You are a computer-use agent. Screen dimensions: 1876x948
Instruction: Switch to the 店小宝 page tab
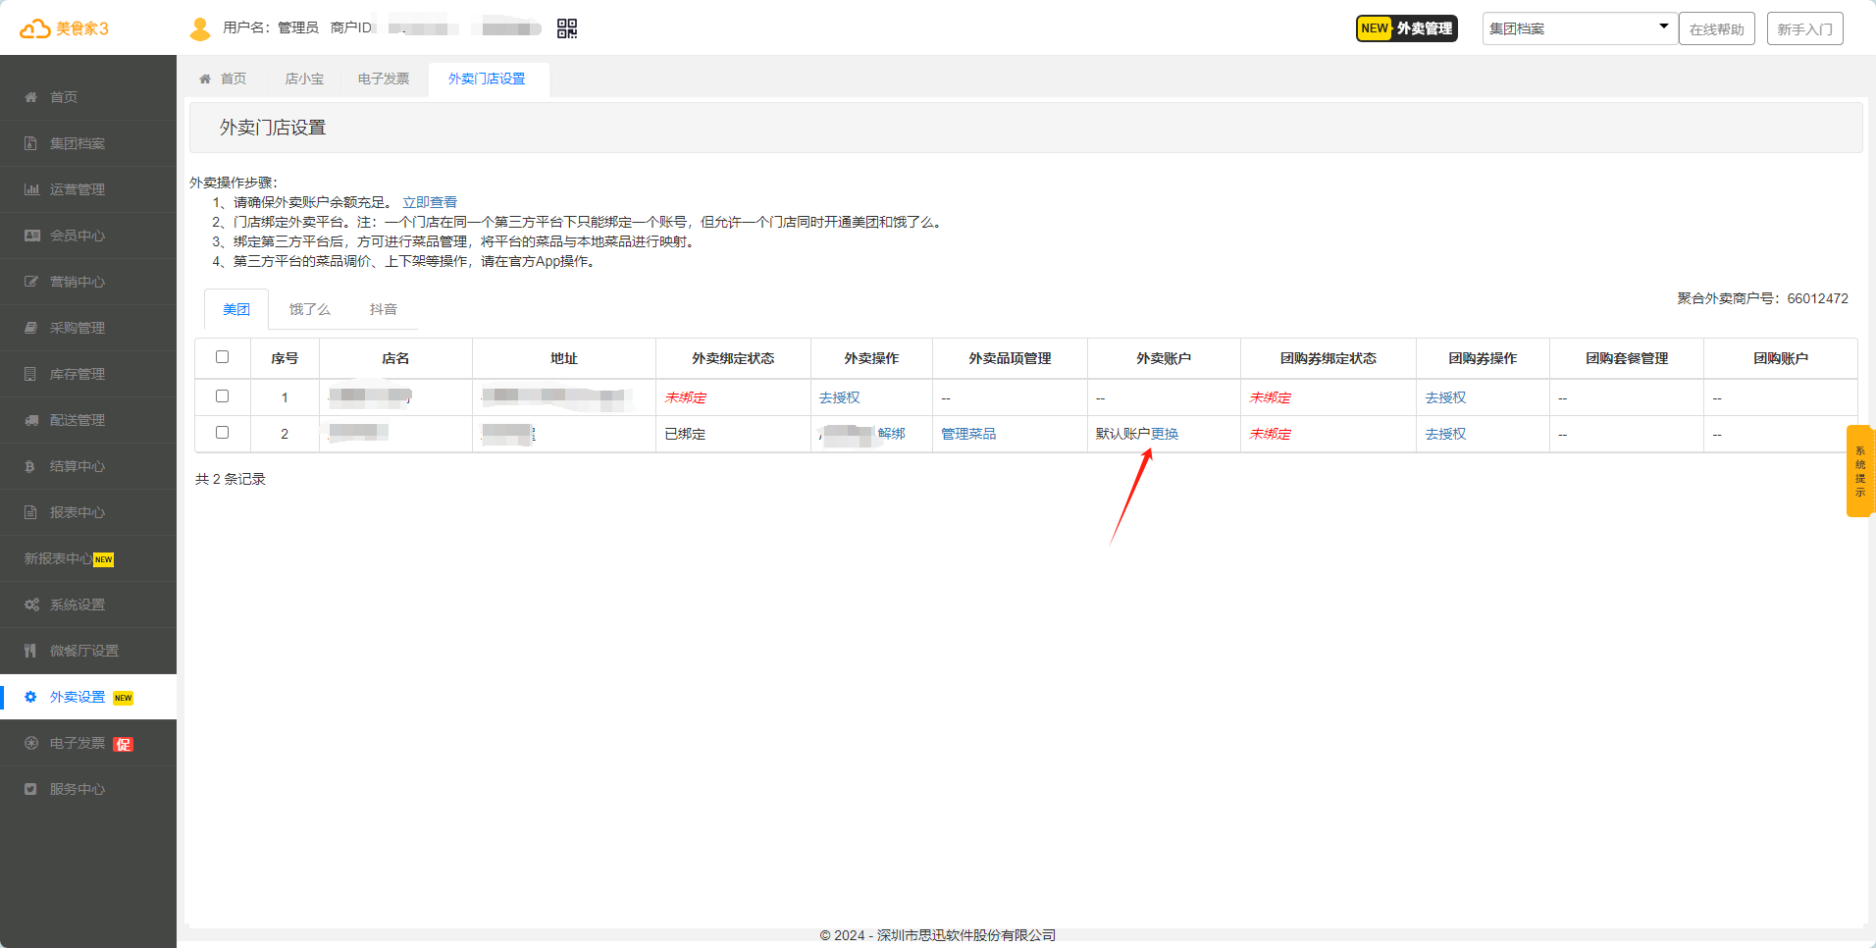click(304, 79)
